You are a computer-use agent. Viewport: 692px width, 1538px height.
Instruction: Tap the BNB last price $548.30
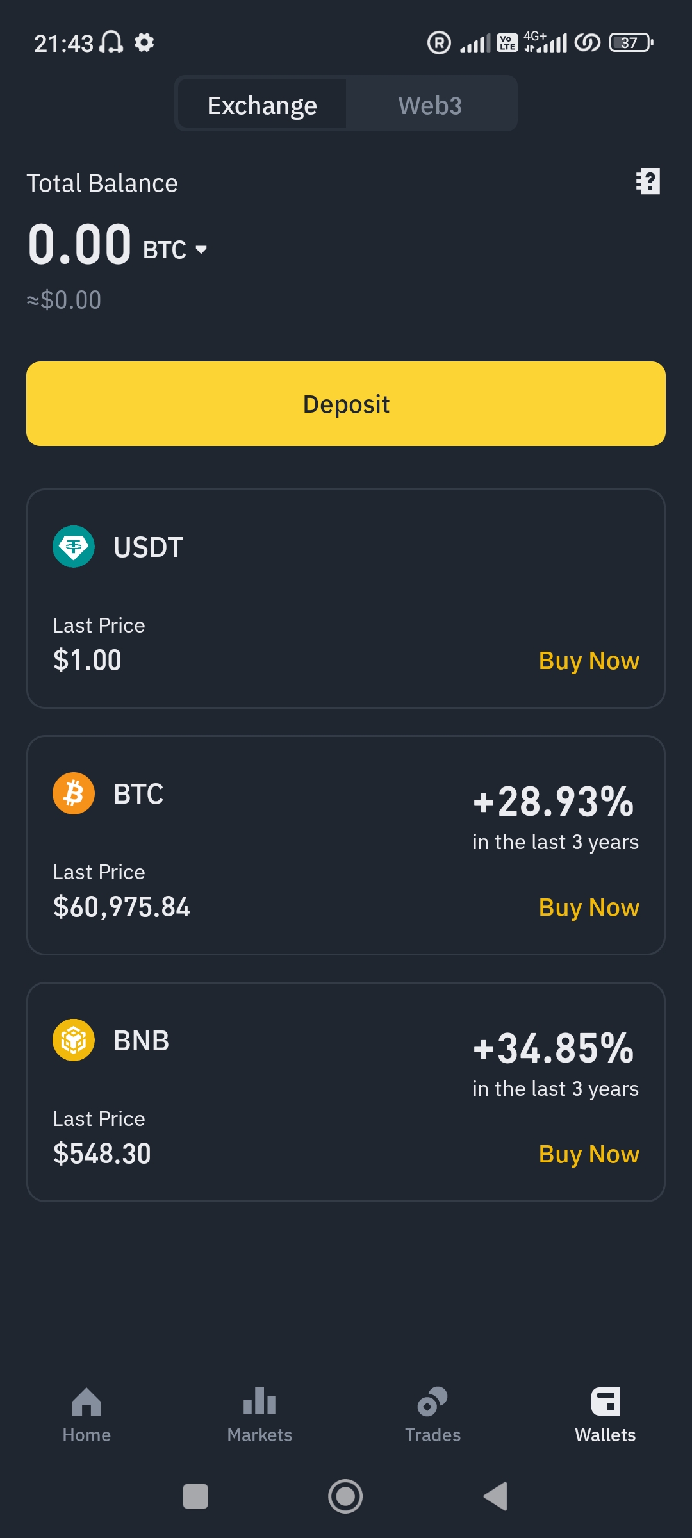pyautogui.click(x=102, y=1153)
